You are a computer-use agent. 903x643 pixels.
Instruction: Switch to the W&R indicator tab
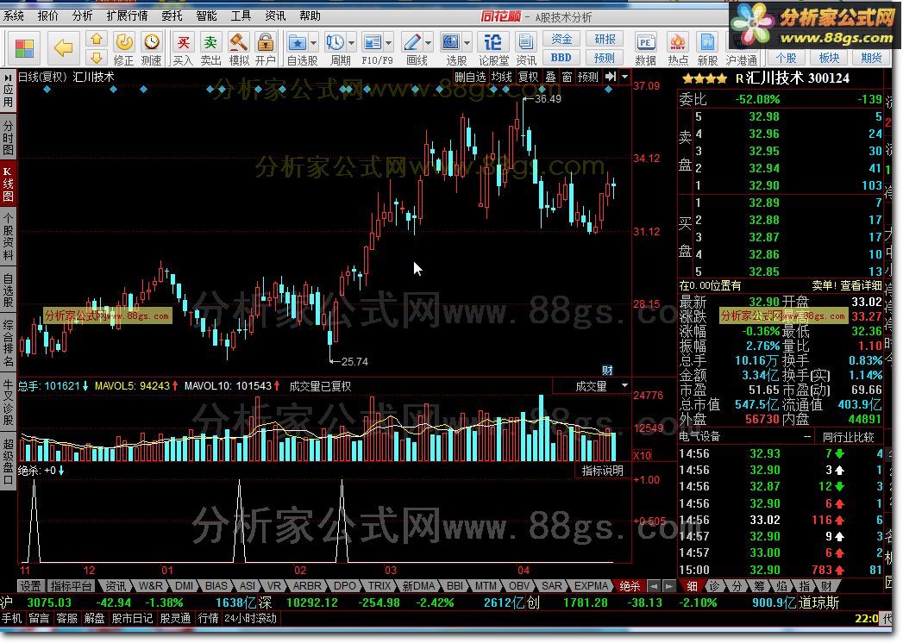coord(150,586)
